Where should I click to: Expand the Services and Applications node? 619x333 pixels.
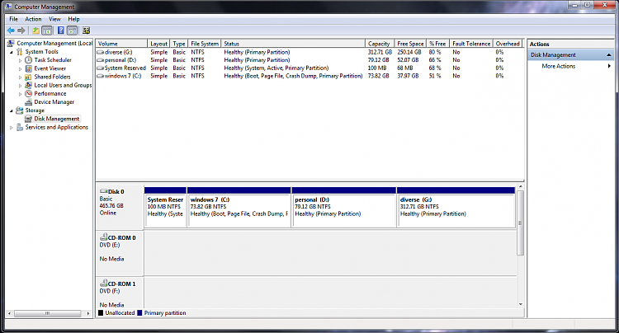(12, 128)
